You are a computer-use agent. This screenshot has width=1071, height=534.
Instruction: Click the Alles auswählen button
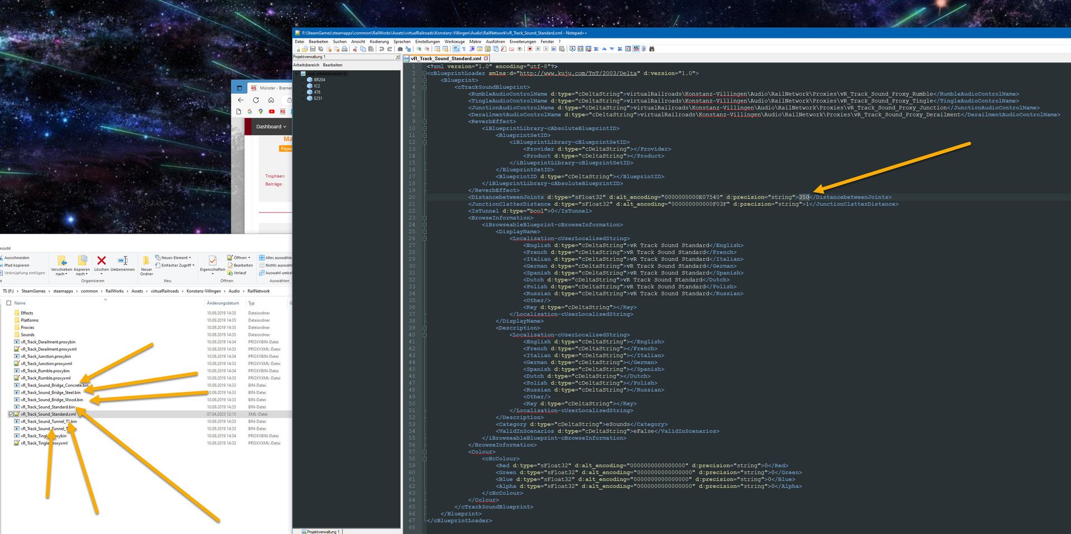tap(276, 258)
